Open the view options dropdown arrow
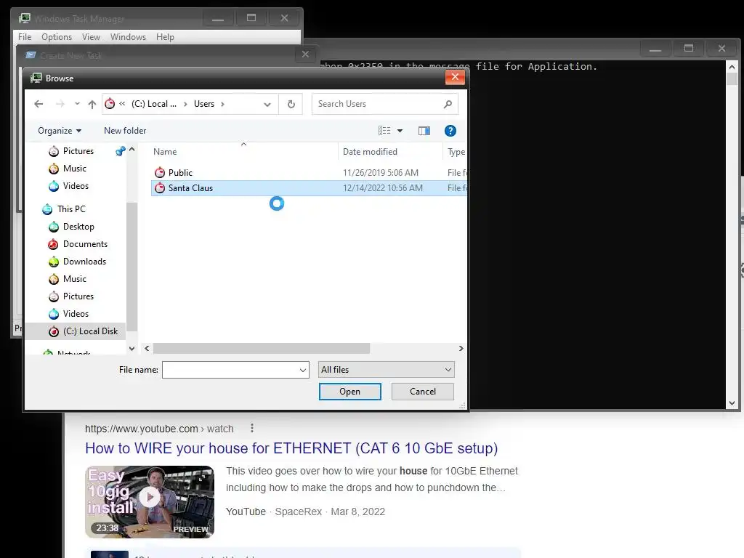This screenshot has width=744, height=558. (400, 131)
